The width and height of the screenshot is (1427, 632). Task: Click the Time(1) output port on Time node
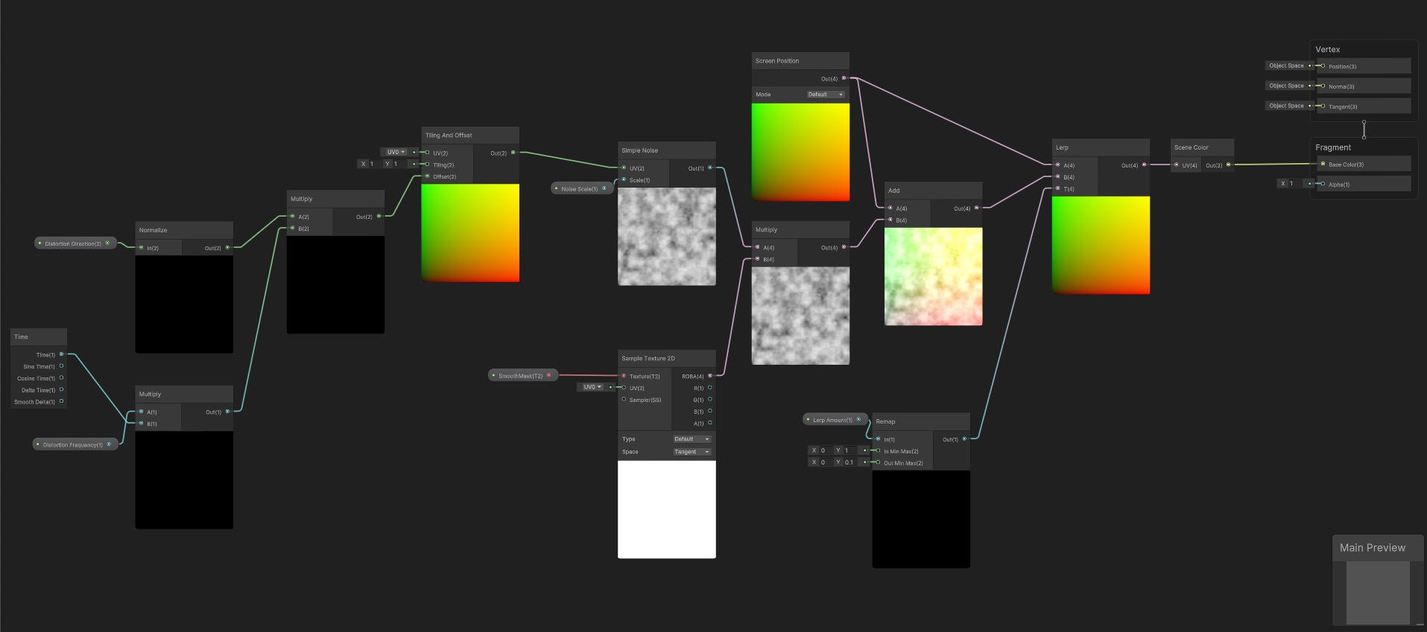(x=61, y=354)
